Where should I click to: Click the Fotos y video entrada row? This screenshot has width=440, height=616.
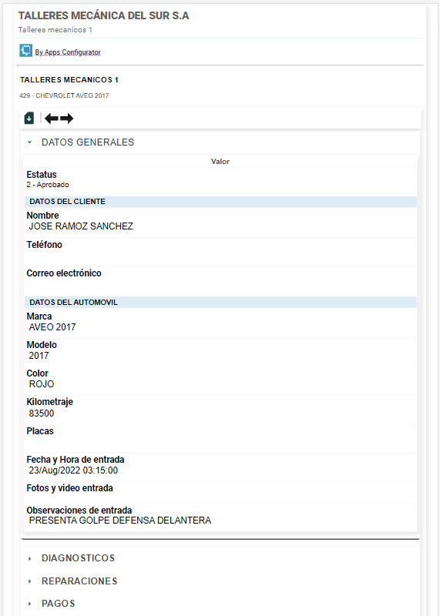220,493
